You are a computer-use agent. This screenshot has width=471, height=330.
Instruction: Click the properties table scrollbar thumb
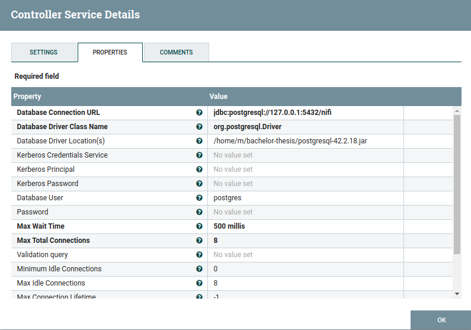457,184
